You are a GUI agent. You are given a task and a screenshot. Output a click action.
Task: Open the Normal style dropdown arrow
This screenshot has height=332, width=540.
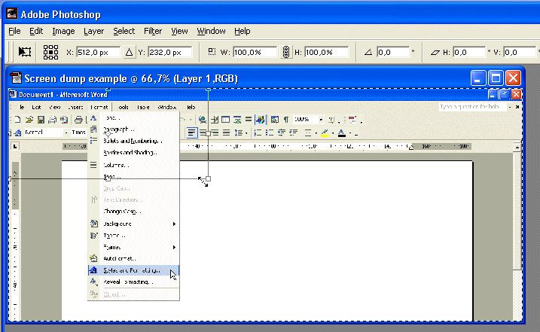tap(66, 132)
